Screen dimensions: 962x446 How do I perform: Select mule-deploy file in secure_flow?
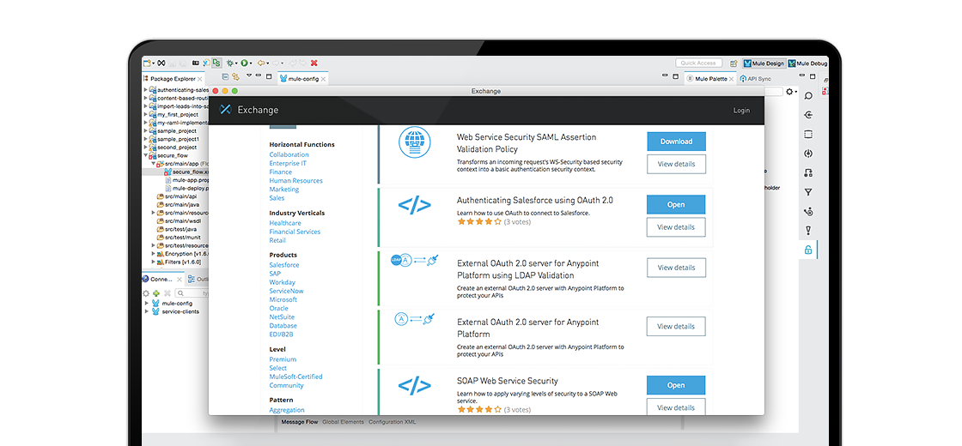tap(186, 189)
